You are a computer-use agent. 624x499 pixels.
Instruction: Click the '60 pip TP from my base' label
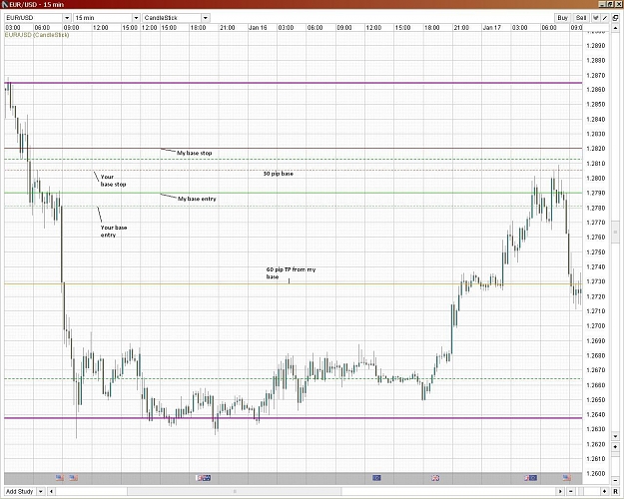click(291, 273)
